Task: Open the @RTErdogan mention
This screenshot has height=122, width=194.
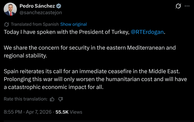Action: coord(147,32)
